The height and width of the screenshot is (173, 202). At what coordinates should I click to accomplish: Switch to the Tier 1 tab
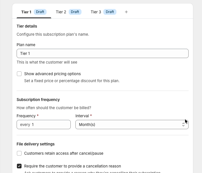(x=26, y=12)
